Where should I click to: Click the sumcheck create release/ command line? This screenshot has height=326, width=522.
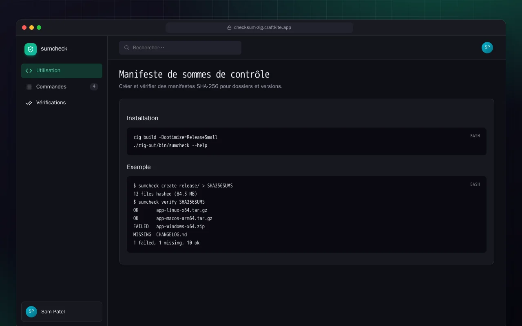coord(183,186)
